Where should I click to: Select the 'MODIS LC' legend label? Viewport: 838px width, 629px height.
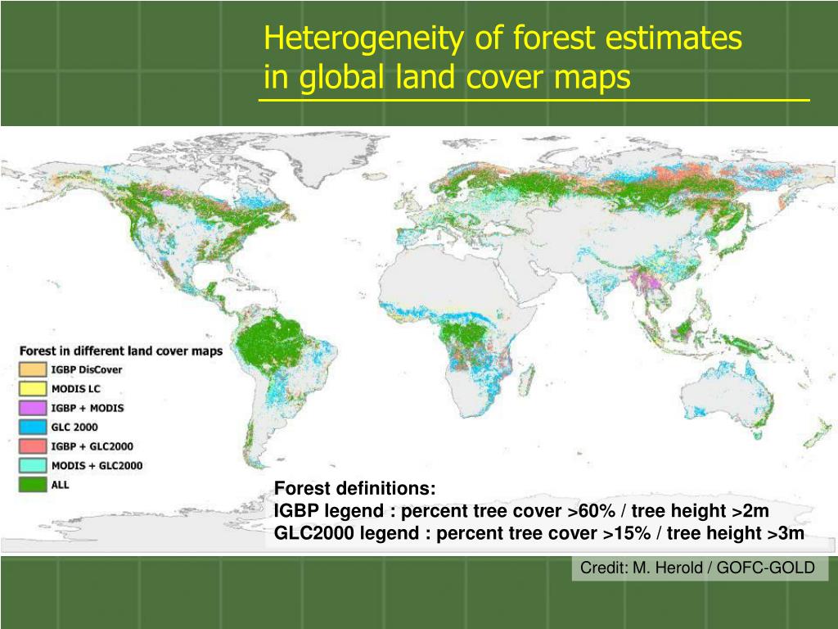pos(76,389)
